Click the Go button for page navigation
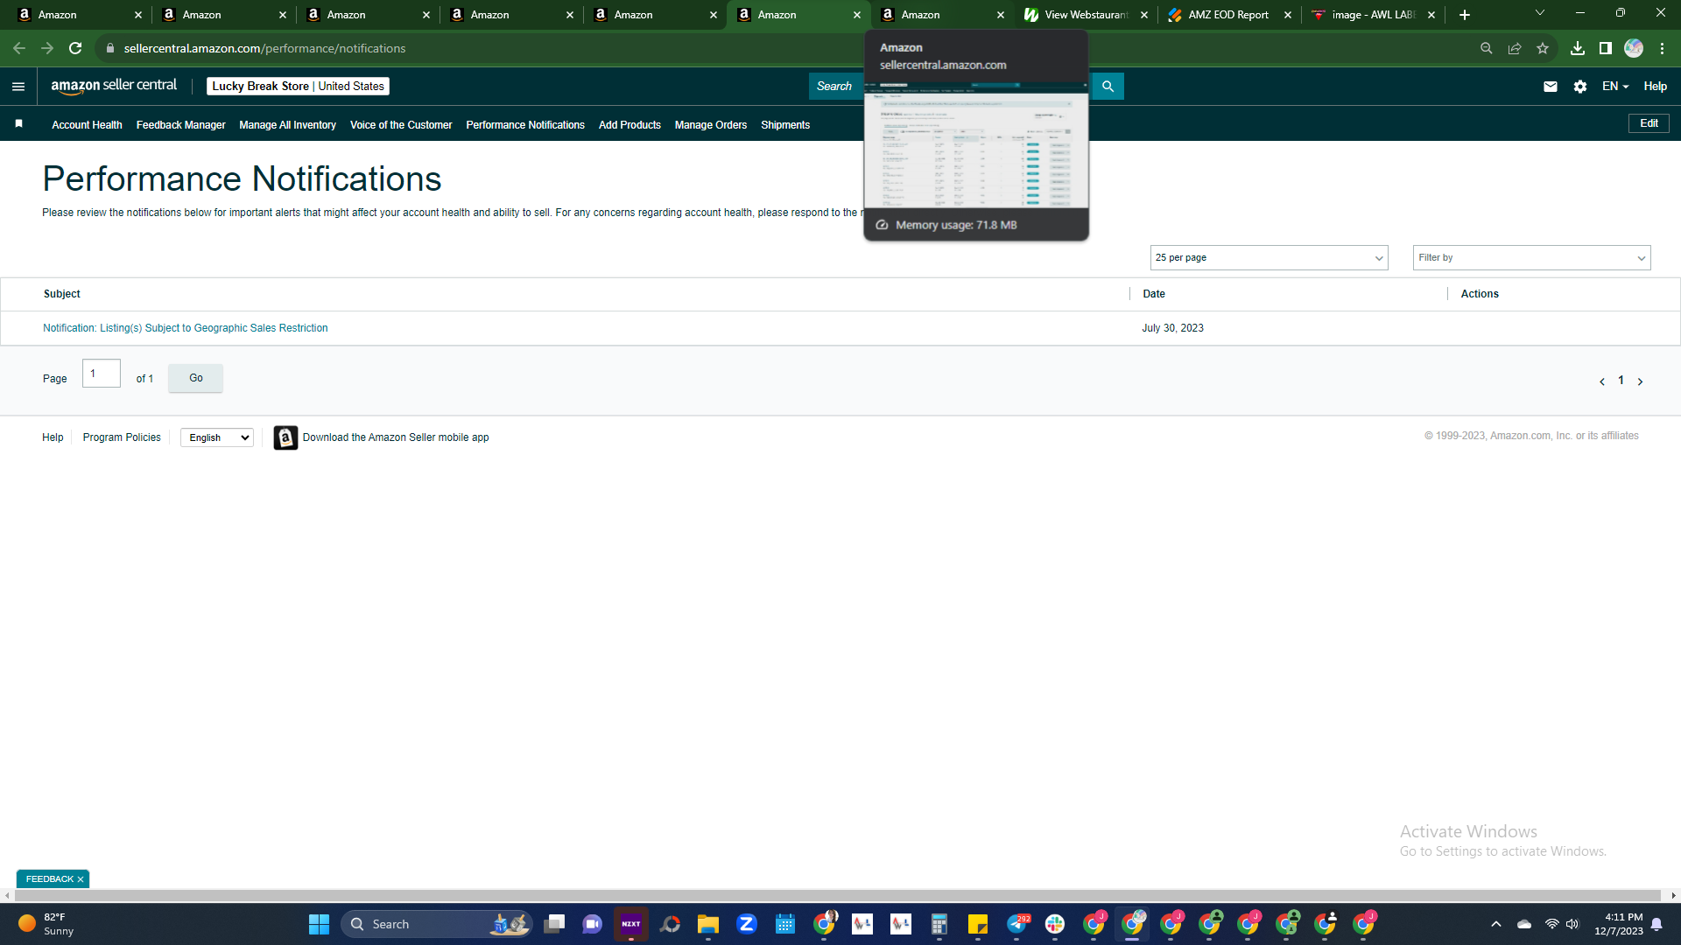The image size is (1681, 945). [195, 378]
